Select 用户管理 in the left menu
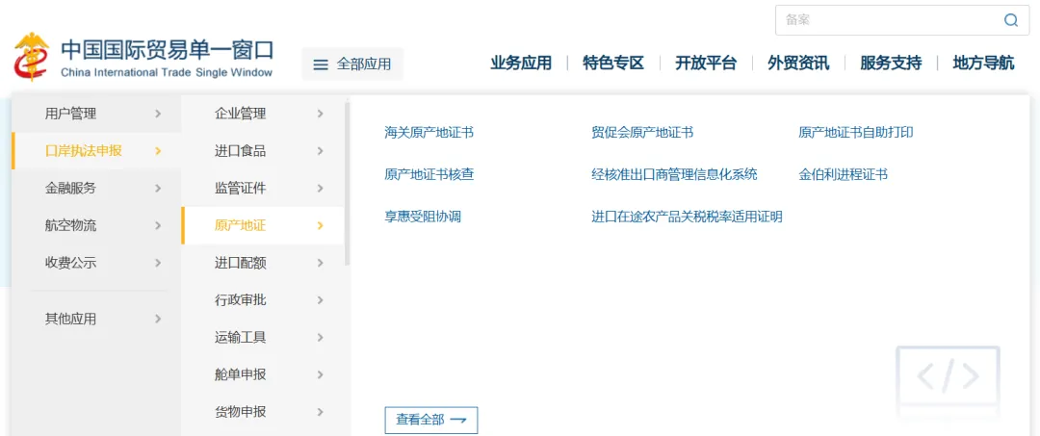The image size is (1040, 436). (x=96, y=114)
